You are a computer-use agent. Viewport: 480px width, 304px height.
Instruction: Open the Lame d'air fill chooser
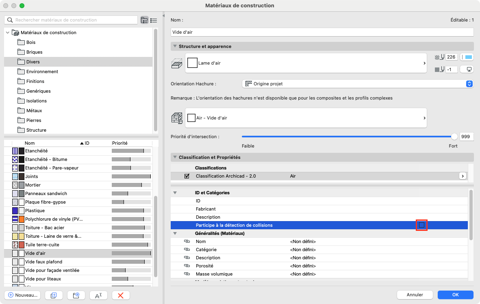[x=306, y=63]
